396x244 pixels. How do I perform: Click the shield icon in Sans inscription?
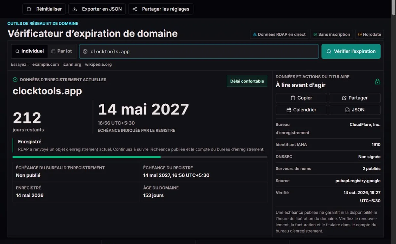315,34
